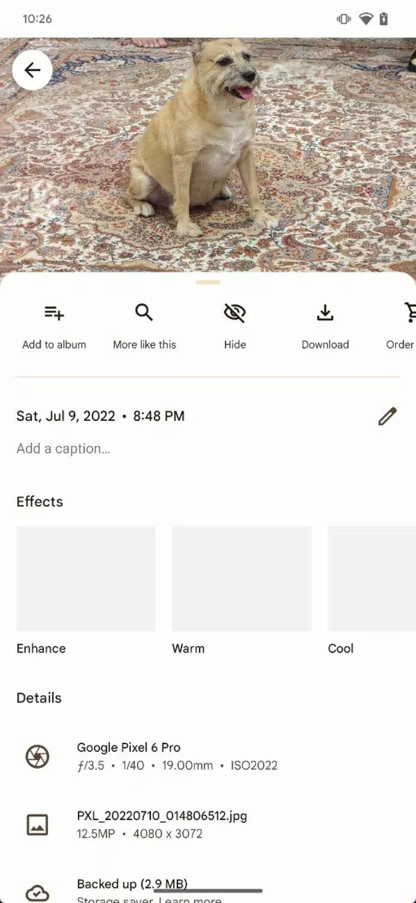
Task: Tap the back arrow button
Action: pyautogui.click(x=32, y=70)
